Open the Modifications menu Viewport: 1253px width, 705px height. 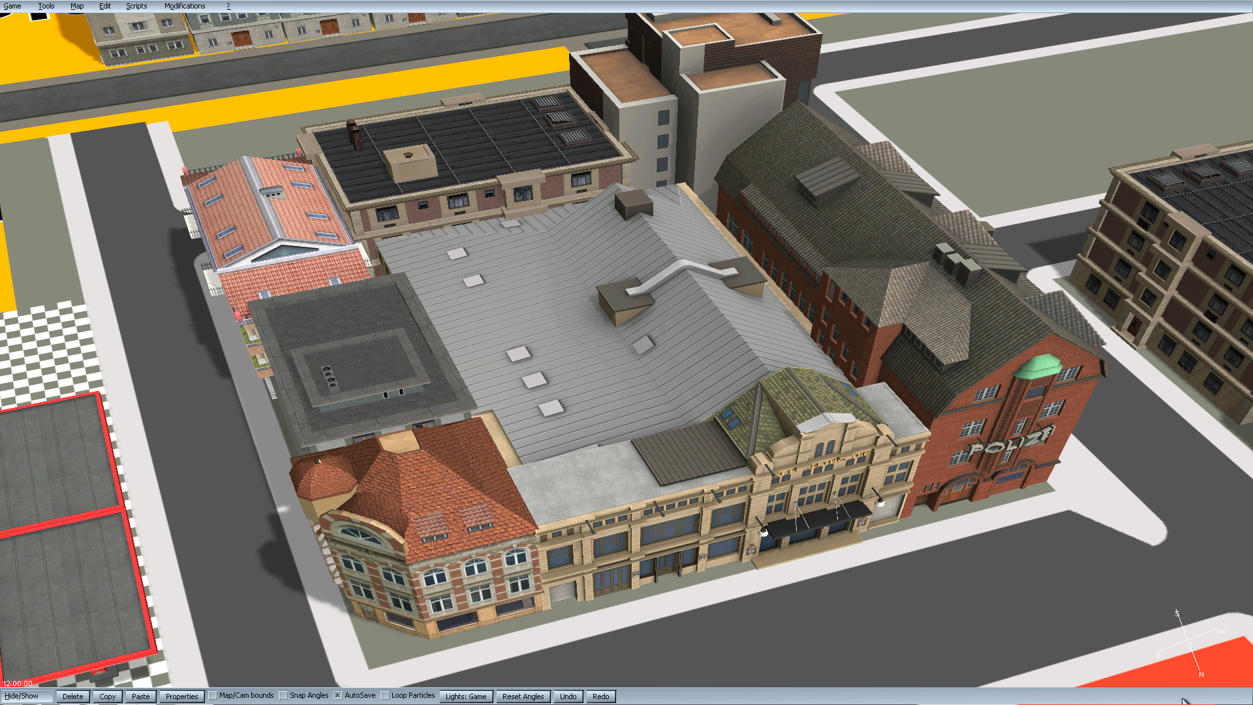click(x=185, y=6)
